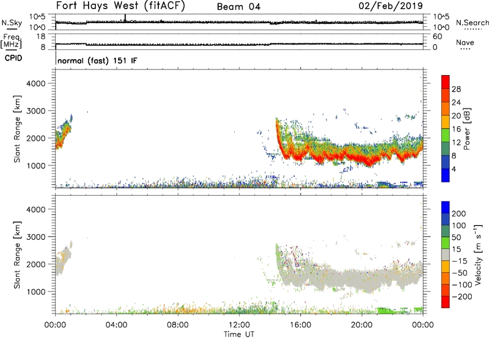
Task: Select the 'Freq. [MHz]' axis label
Action: [x=11, y=41]
